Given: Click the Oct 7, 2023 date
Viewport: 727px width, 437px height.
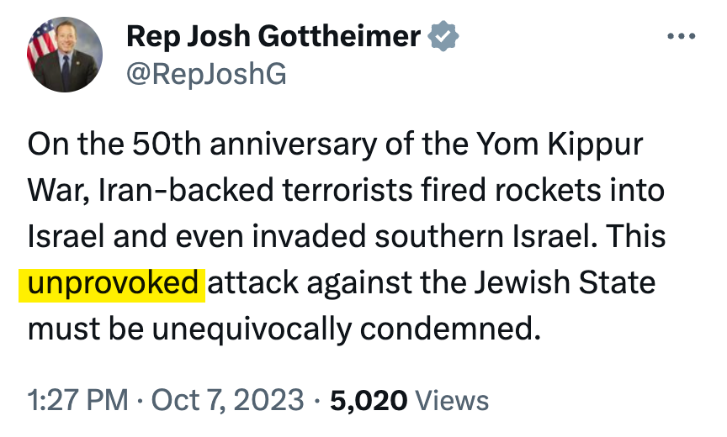Looking at the screenshot, I should [x=227, y=399].
